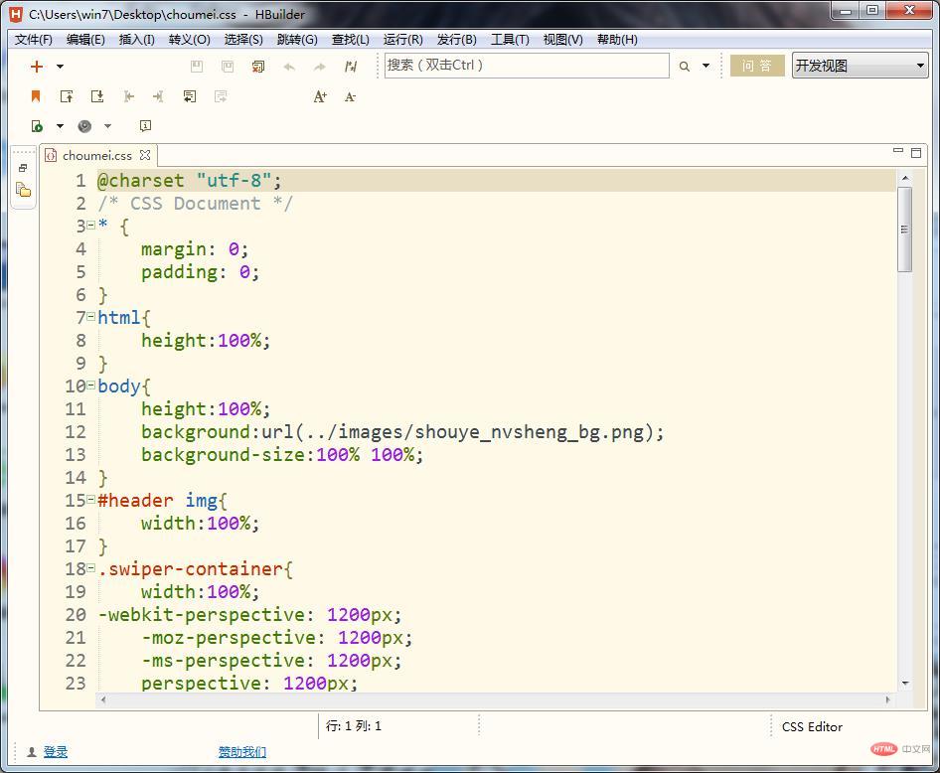Open the 运行(R) menu
The height and width of the screenshot is (773, 940).
point(402,40)
